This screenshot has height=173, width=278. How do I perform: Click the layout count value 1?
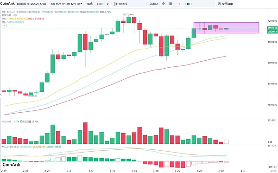(x=180, y=4)
